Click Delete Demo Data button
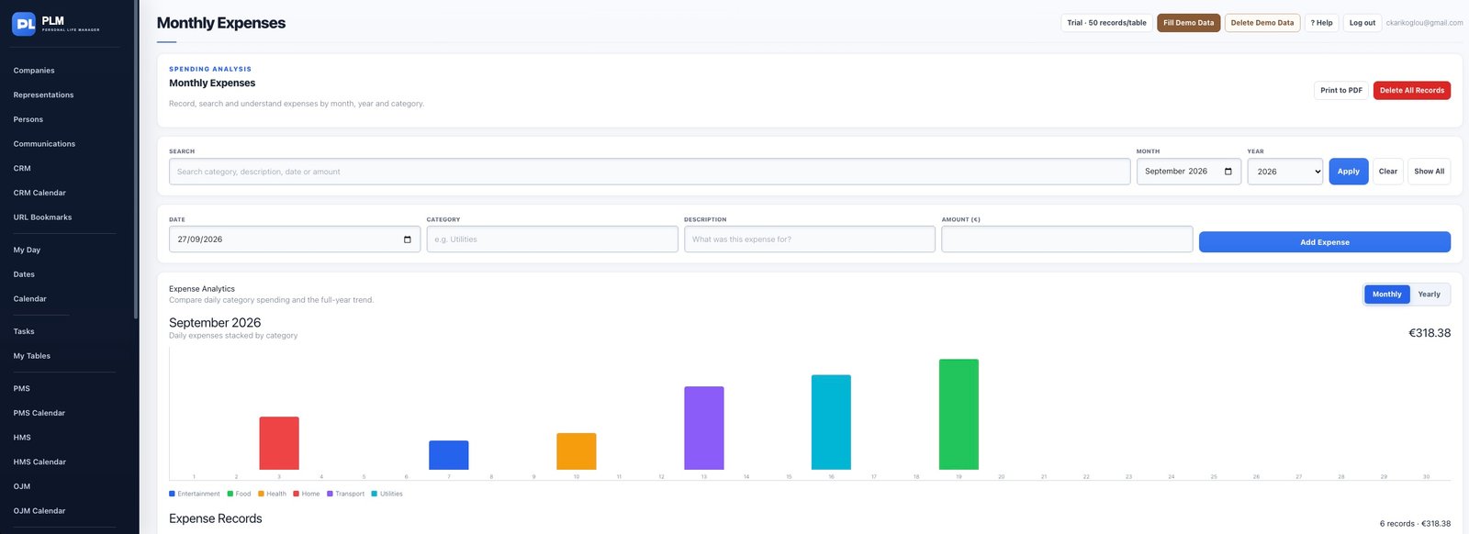This screenshot has height=534, width=1469. click(1262, 23)
